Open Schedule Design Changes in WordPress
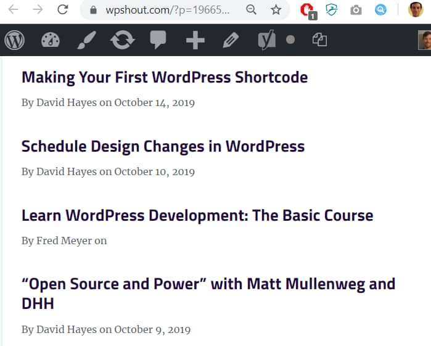 [163, 146]
